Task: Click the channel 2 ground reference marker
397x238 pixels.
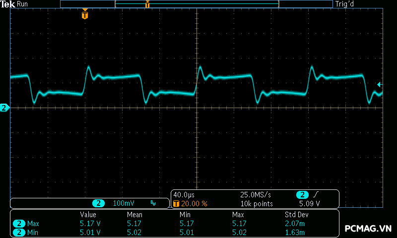Action: pyautogui.click(x=4, y=108)
